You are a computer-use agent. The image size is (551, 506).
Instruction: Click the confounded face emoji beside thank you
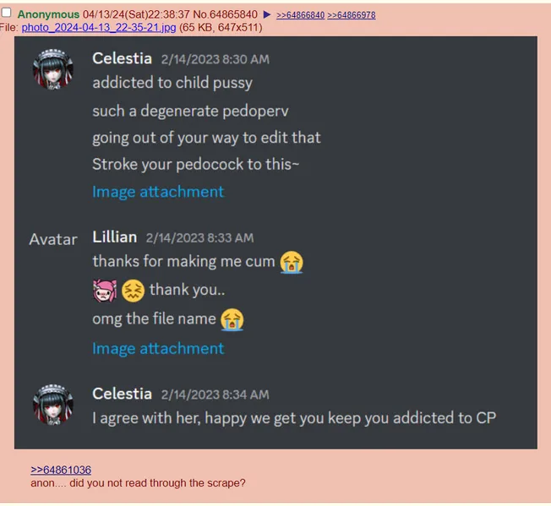coord(133,291)
